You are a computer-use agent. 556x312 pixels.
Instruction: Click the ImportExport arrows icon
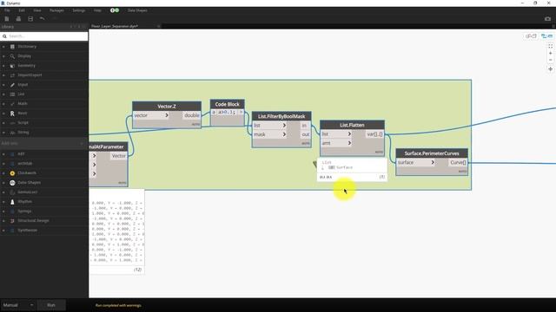click(12, 75)
